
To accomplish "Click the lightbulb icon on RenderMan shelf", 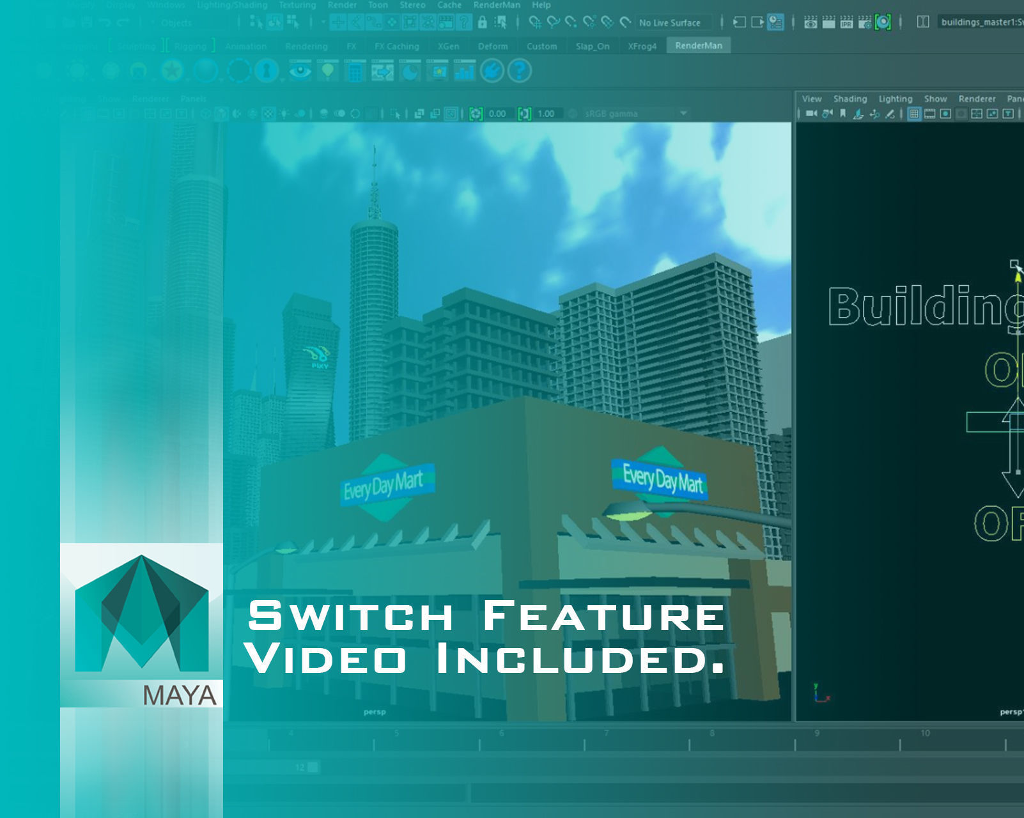I will [x=328, y=70].
